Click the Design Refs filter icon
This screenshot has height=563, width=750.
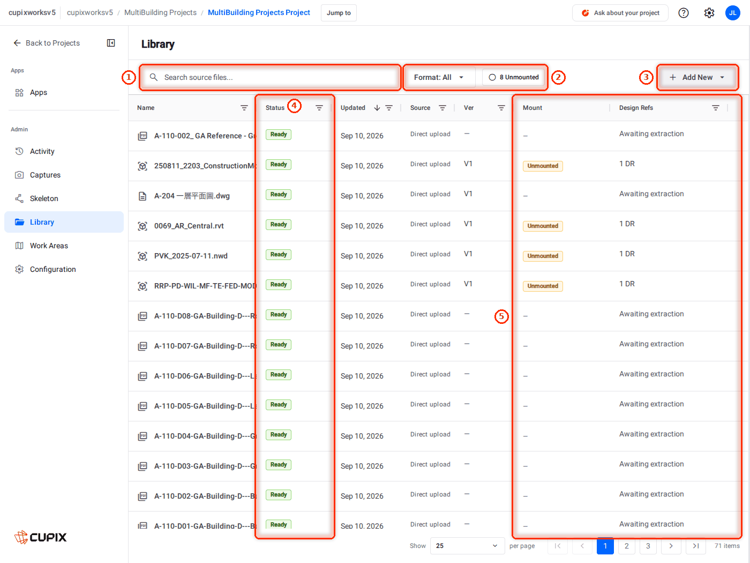click(716, 108)
